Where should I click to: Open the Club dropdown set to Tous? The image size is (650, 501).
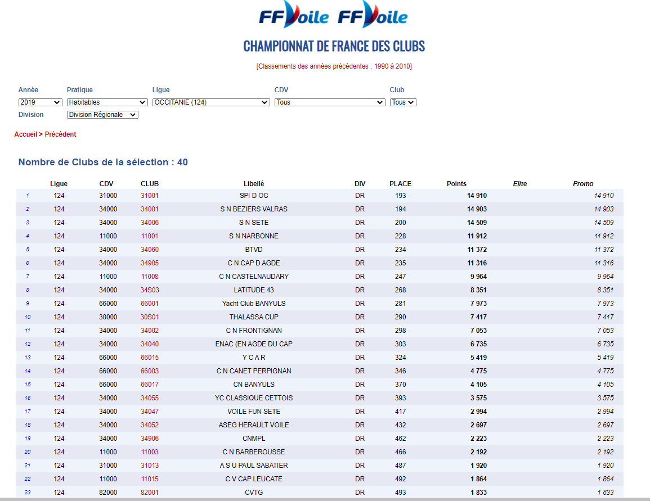pos(403,102)
